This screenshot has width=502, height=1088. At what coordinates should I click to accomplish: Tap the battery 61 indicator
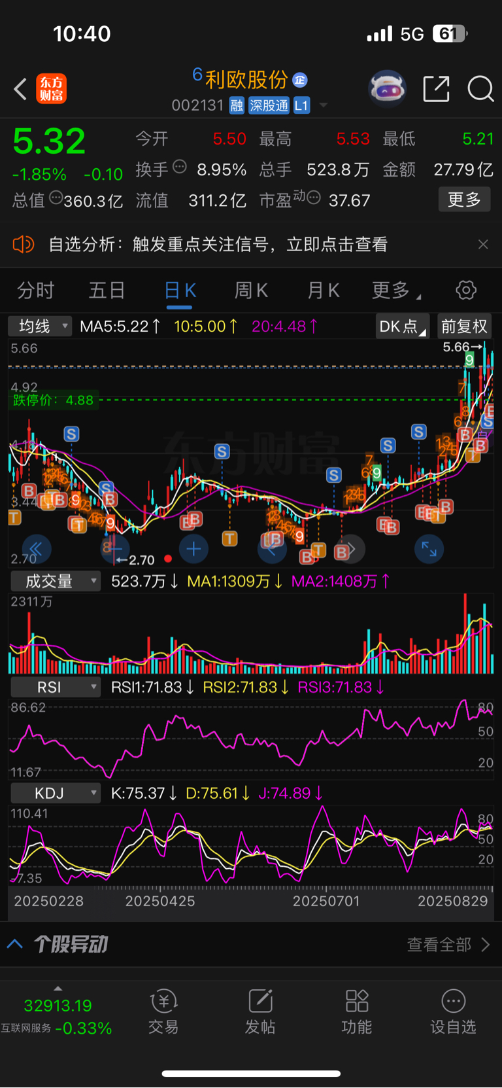tap(450, 33)
